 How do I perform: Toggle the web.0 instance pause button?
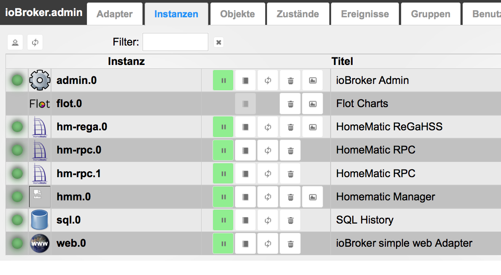pos(223,243)
